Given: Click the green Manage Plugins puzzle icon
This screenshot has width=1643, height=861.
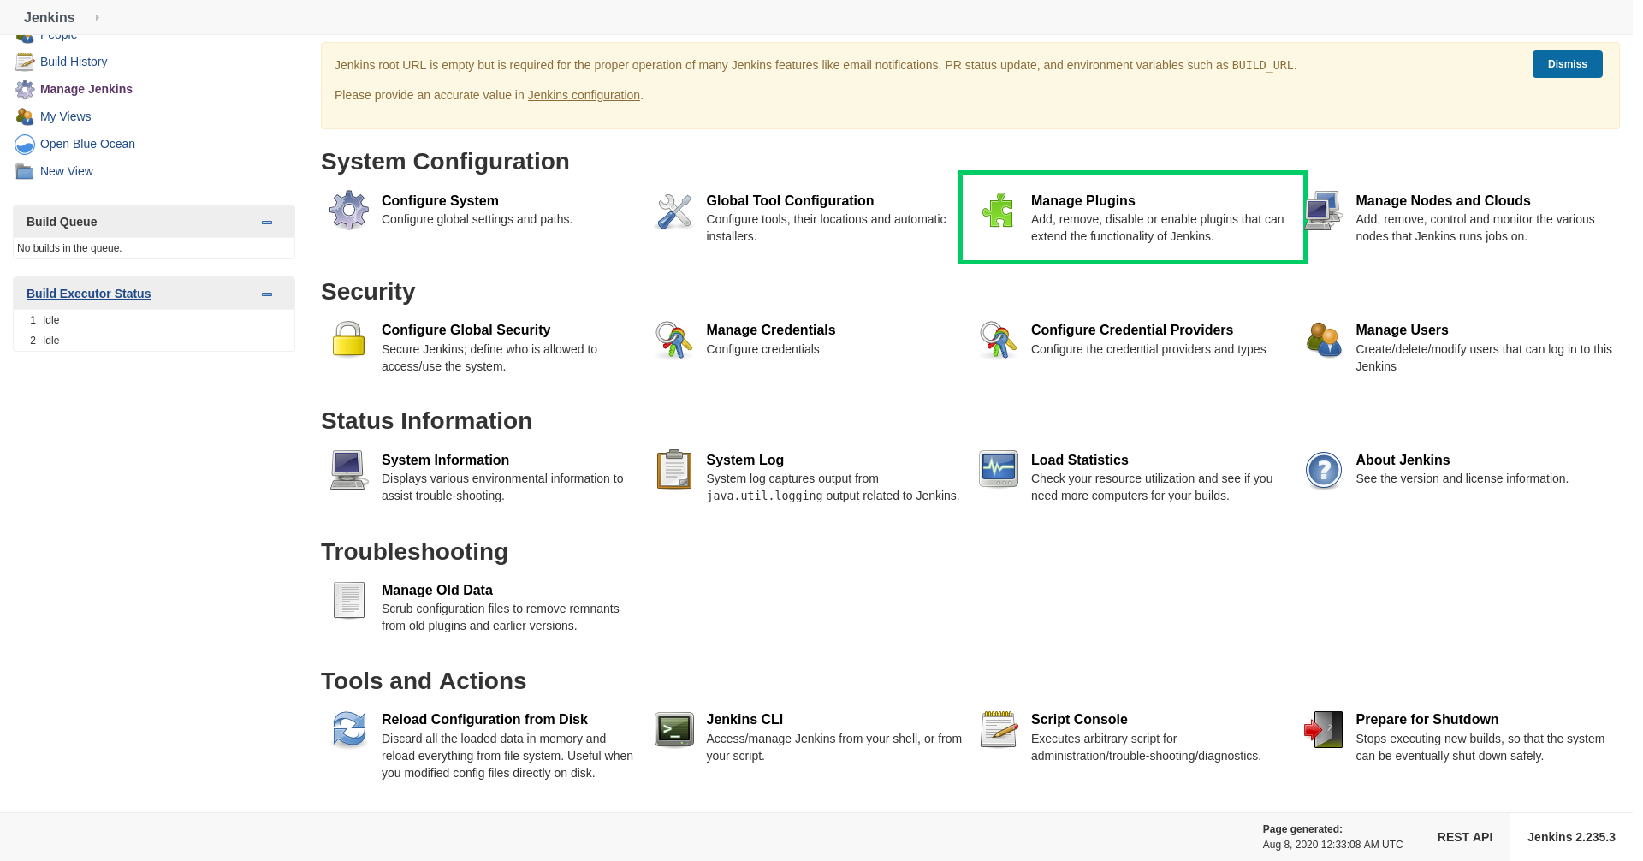Looking at the screenshot, I should [998, 211].
